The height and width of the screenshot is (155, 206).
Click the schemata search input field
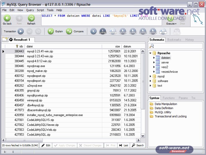[175, 46]
